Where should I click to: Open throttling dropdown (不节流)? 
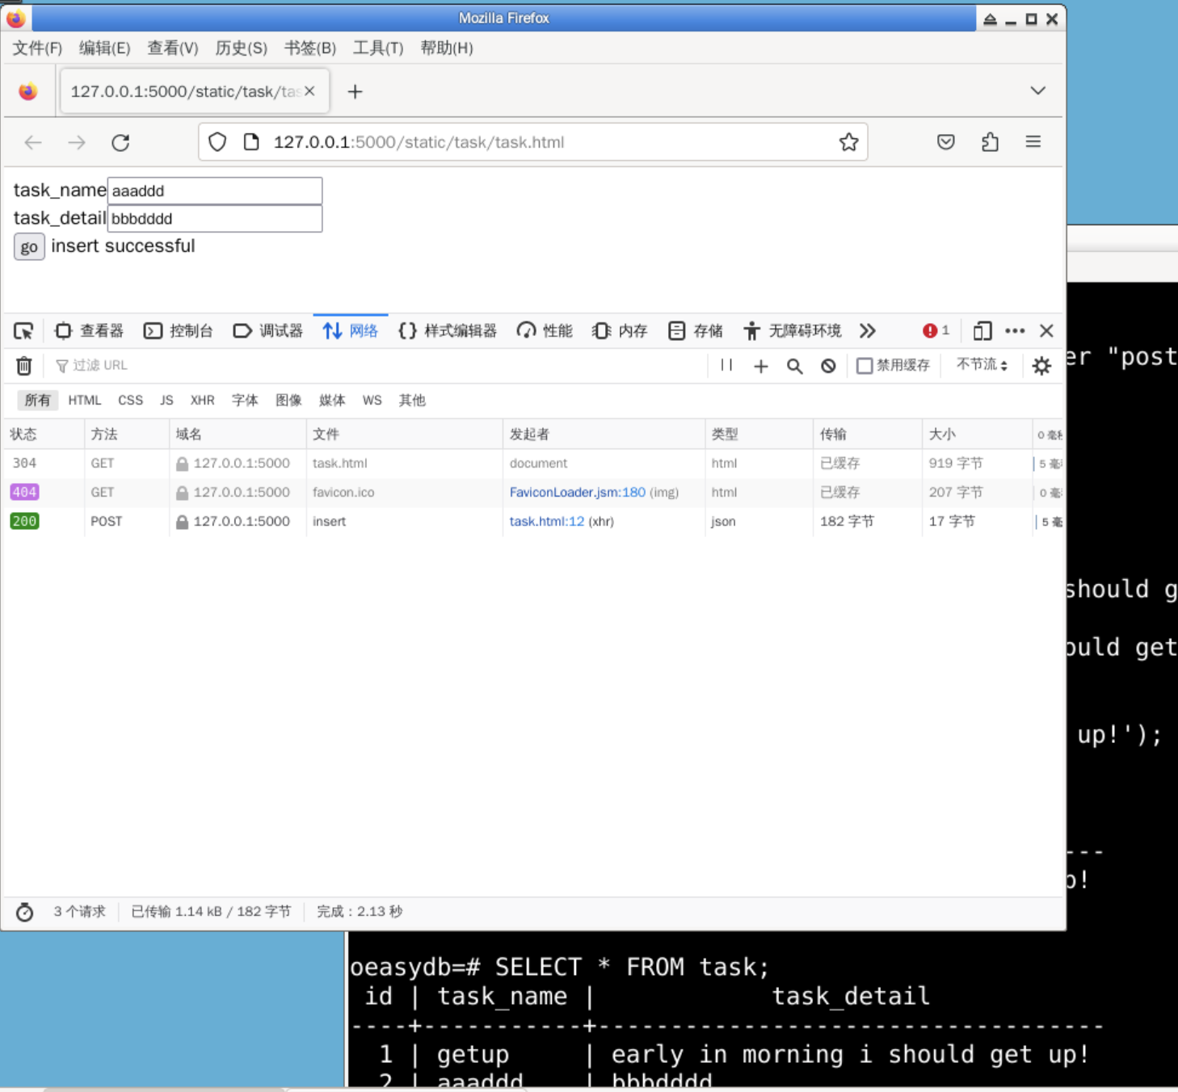(x=982, y=365)
